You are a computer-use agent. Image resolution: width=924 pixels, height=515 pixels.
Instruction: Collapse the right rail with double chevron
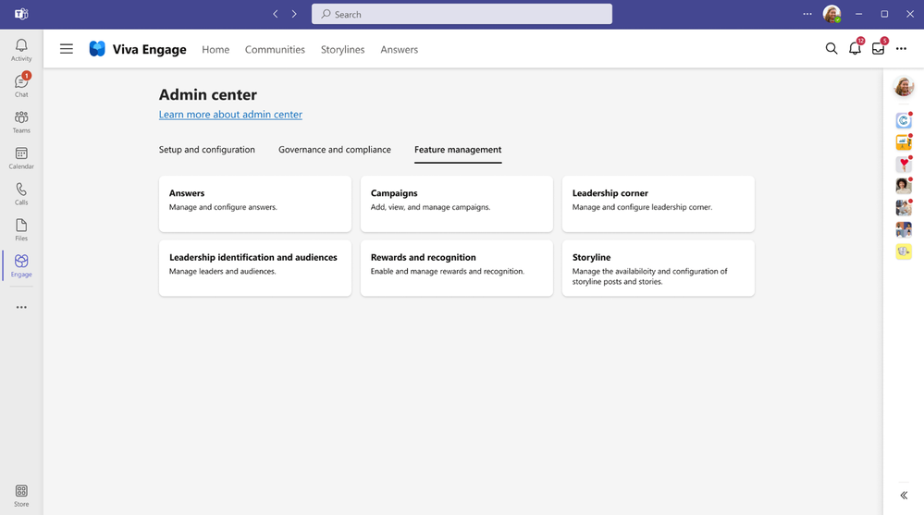coord(904,495)
